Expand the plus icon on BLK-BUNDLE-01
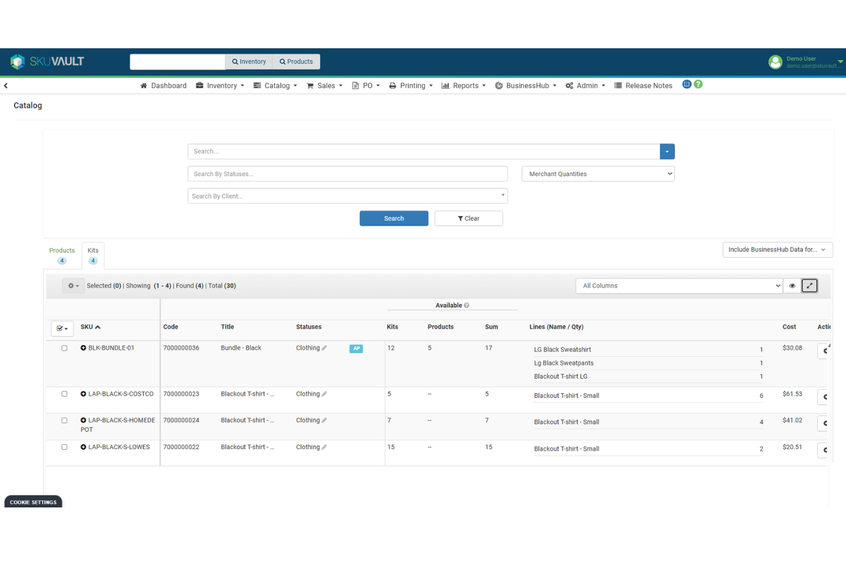This screenshot has width=846, height=564. coord(84,347)
